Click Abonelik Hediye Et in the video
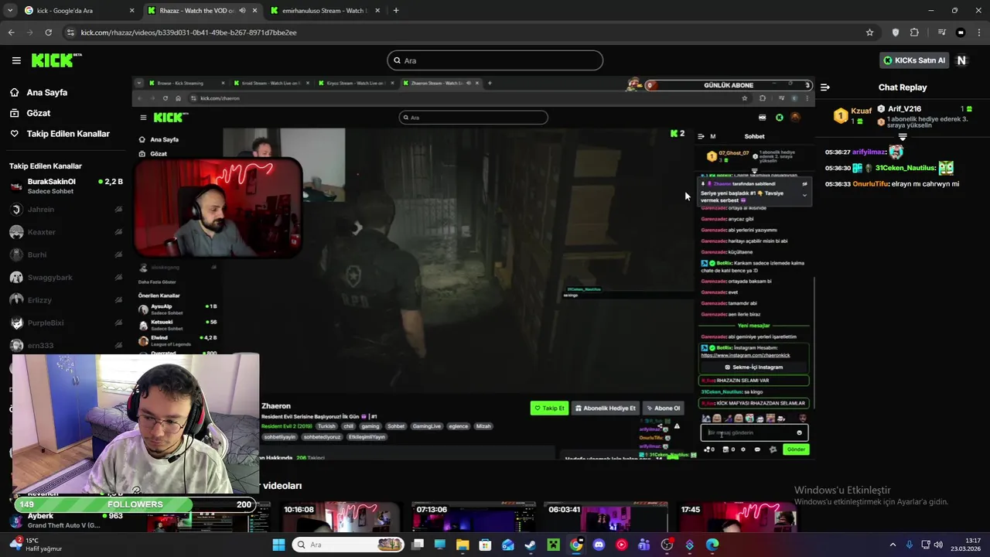This screenshot has width=990, height=557. point(606,408)
